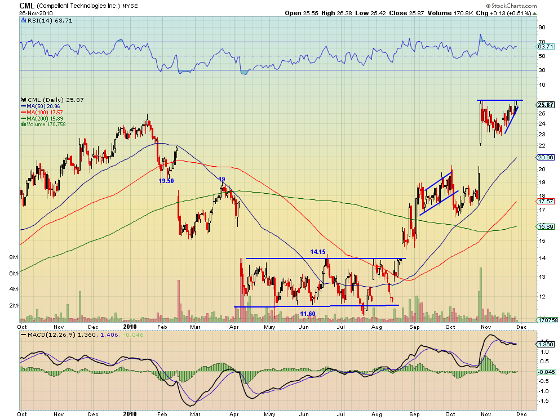The width and height of the screenshot is (558, 419).
Task: Click the Open 25.55 value in the header
Action: [x=302, y=13]
